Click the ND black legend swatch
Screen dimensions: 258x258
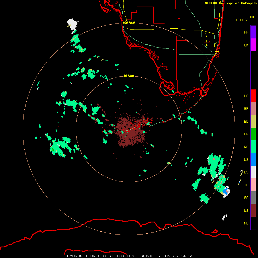(253, 223)
